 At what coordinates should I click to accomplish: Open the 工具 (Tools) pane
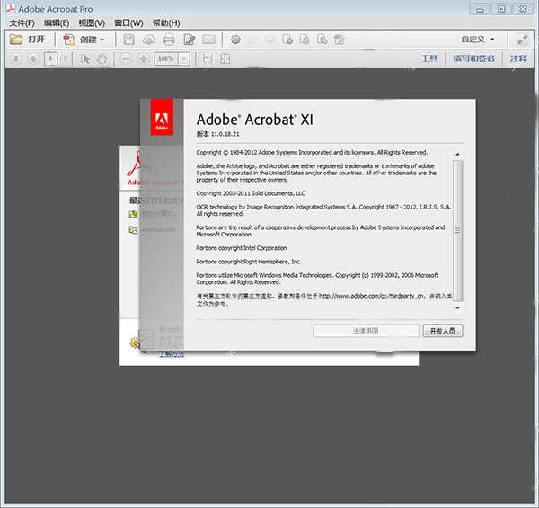click(429, 58)
